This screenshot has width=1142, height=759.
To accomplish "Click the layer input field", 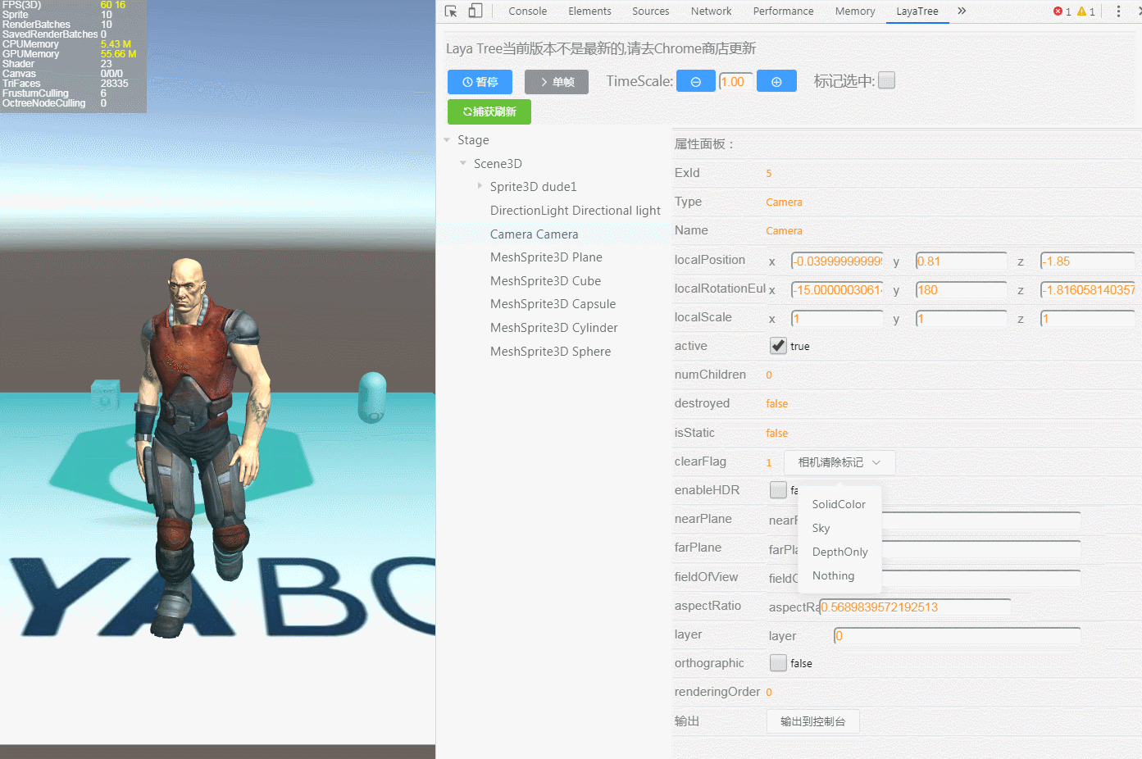I will click(957, 636).
